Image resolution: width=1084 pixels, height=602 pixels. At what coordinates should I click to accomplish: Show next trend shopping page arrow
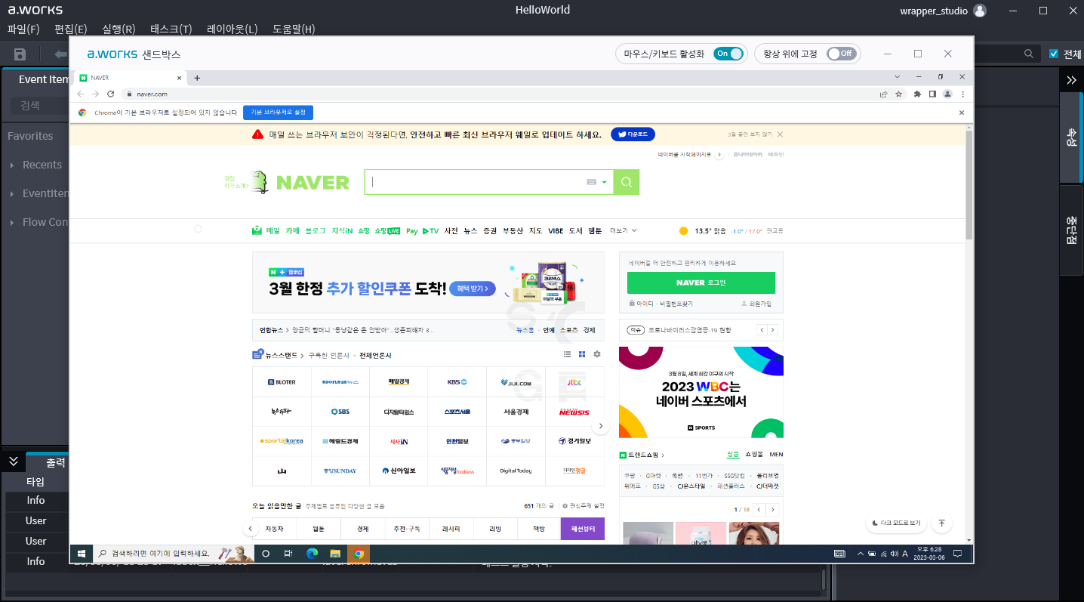point(773,510)
